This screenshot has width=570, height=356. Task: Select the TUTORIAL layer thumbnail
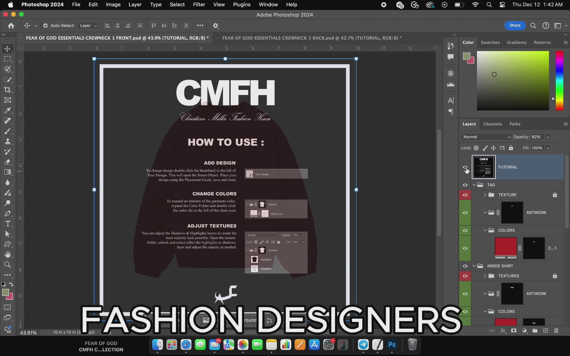point(484,167)
